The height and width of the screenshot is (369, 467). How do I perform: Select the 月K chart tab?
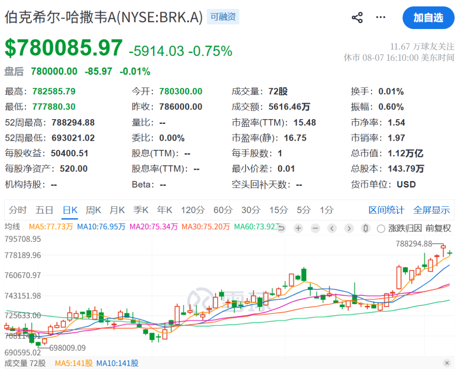117,210
